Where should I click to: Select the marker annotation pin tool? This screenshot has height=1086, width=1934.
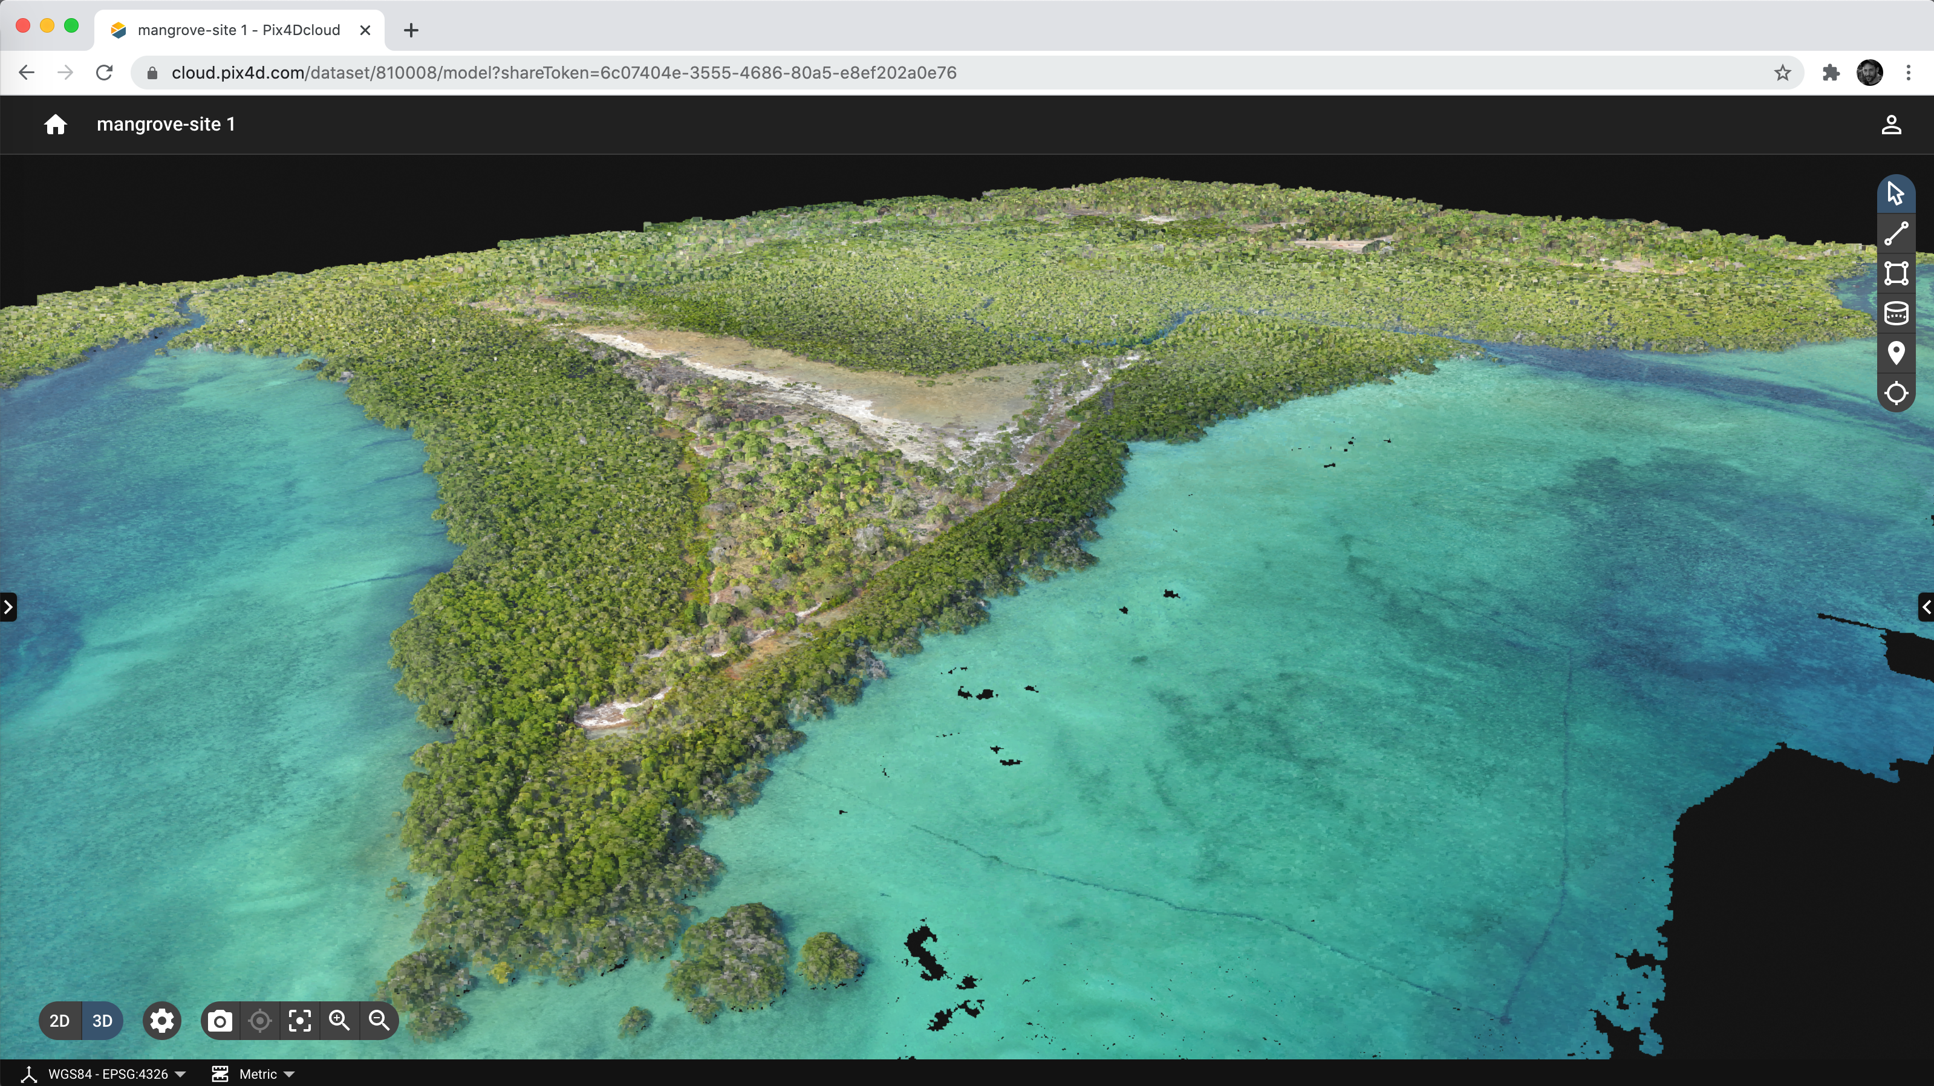click(x=1896, y=353)
